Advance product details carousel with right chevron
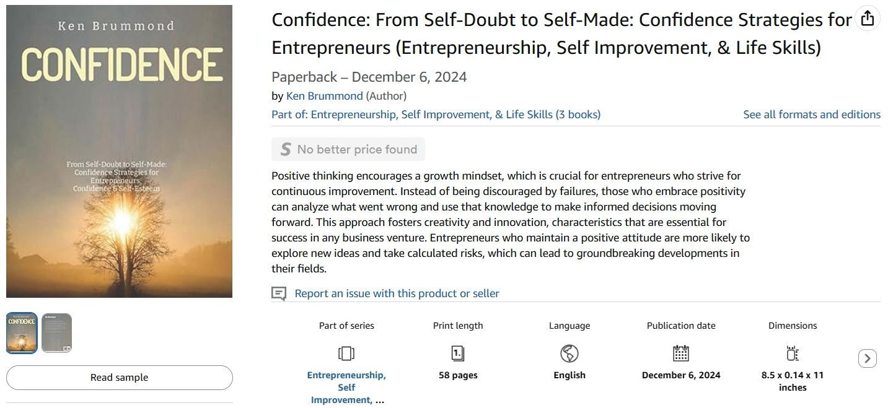888x408 pixels. click(x=868, y=358)
